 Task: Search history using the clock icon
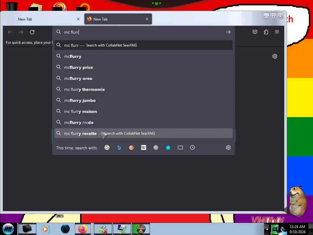[x=193, y=147]
